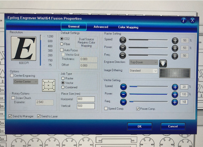Click the Raster Freq slider track

point(148,55)
